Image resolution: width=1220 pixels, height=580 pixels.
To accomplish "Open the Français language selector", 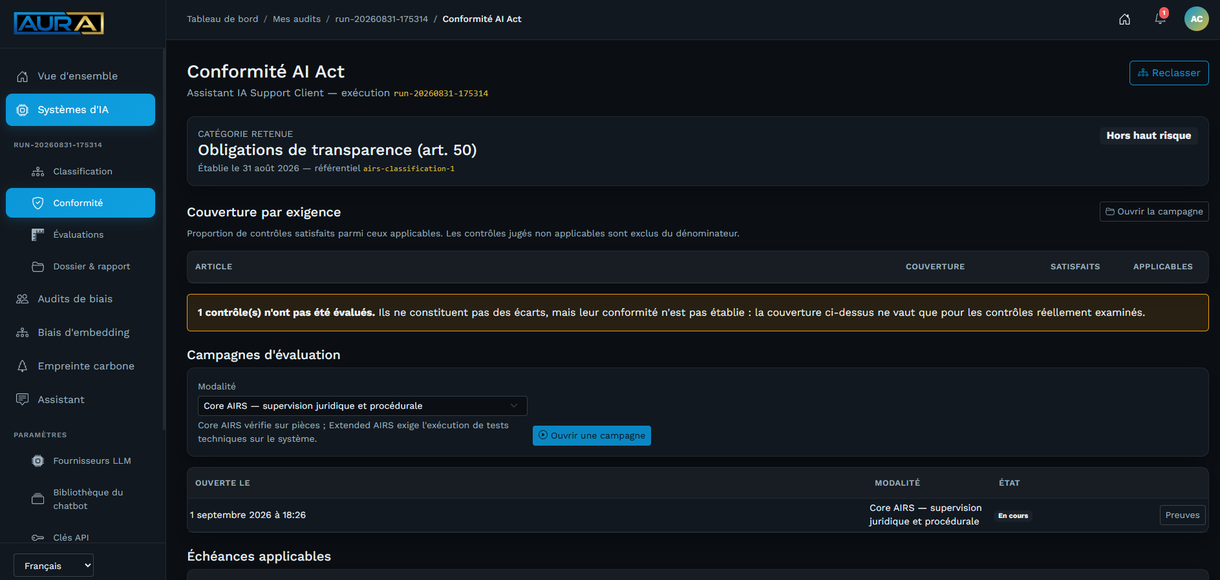I will 54,566.
